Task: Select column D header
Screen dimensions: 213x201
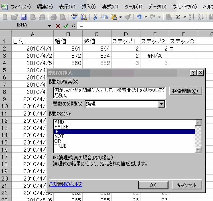Action: click(x=126, y=34)
